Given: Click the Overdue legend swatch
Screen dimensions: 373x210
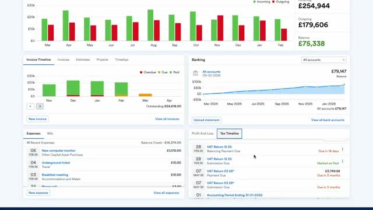Looking at the screenshot, I should (141, 72).
